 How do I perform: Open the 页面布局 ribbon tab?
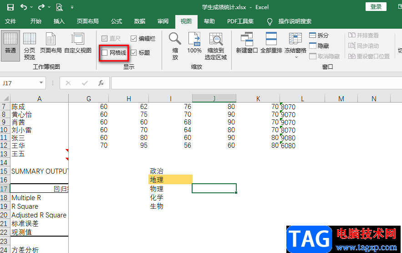coord(88,21)
